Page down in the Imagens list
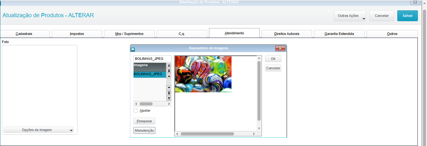Image resolution: width=427 pixels, height=146 pixels. 169,93
